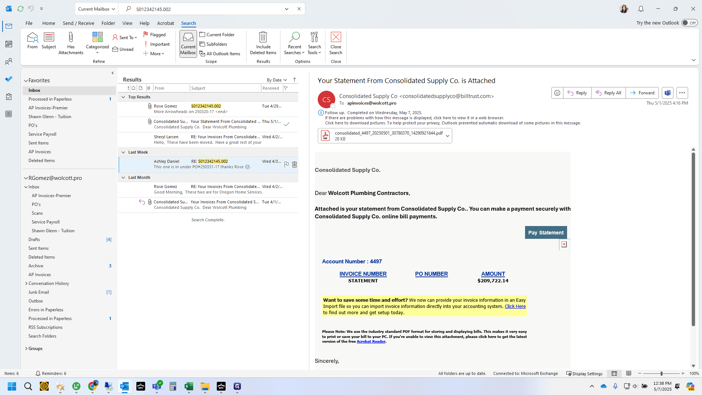
Task: Launch Excel from the taskbar
Action: click(189, 386)
